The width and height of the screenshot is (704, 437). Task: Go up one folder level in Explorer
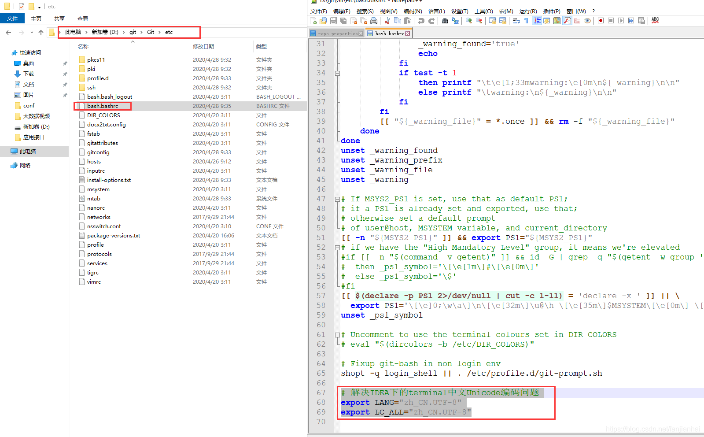pyautogui.click(x=41, y=32)
